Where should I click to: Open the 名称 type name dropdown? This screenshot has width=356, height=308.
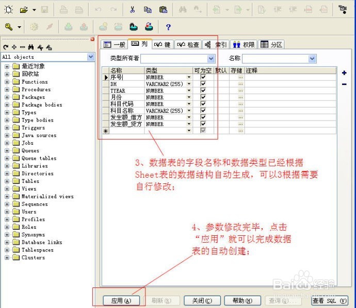coord(313,59)
